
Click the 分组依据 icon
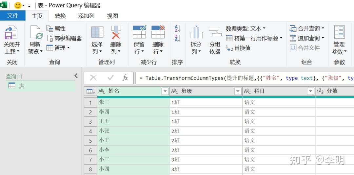coord(215,32)
